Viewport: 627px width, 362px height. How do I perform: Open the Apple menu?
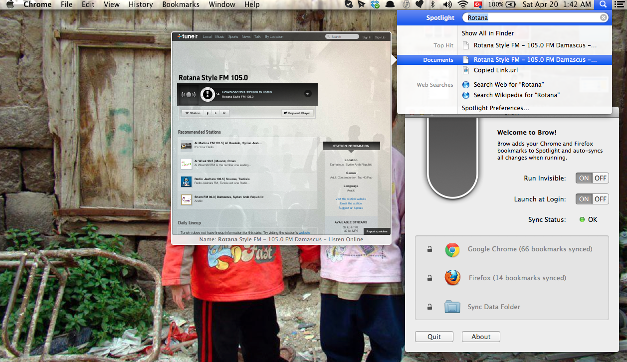10,4
